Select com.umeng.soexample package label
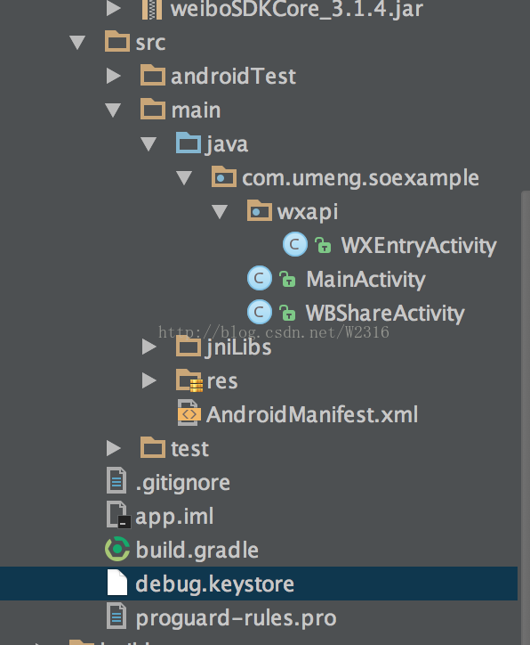This screenshot has height=645, width=530. coord(360,178)
